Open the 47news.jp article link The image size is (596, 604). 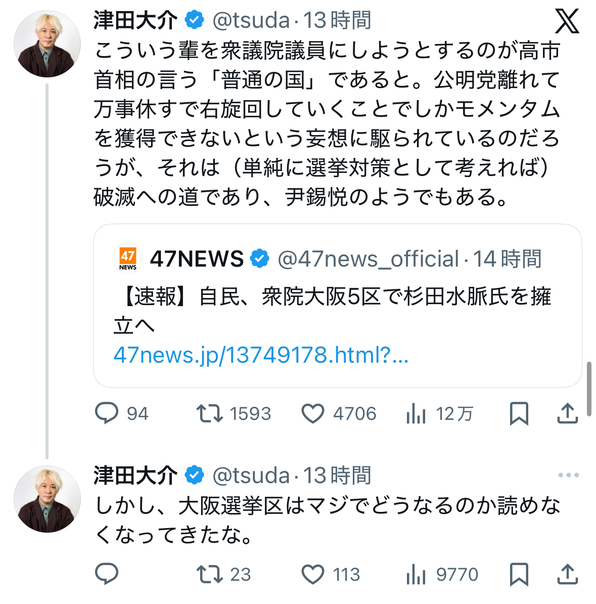(260, 355)
